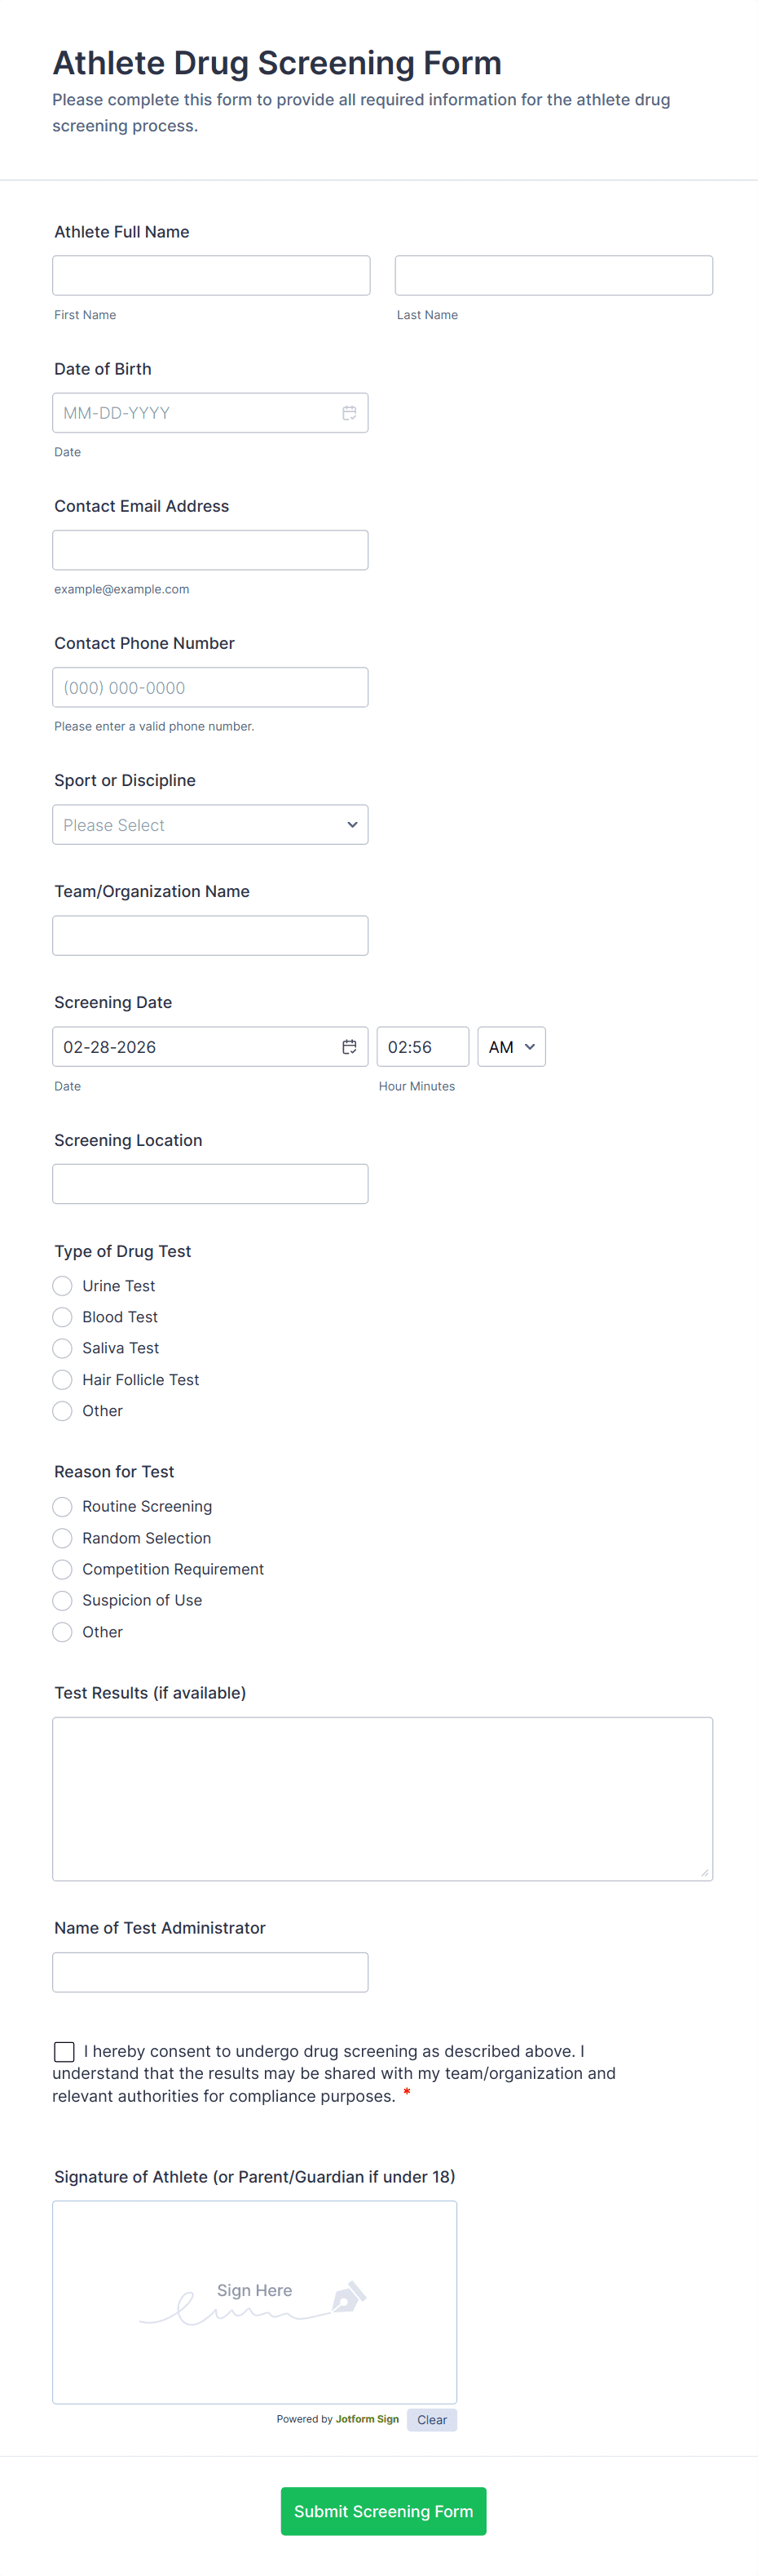Image resolution: width=758 pixels, height=2576 pixels.
Task: Clear the signature field
Action: (x=431, y=2420)
